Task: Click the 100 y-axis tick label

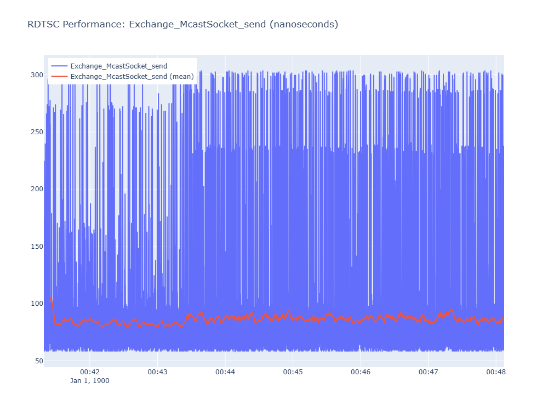Action: 37,304
